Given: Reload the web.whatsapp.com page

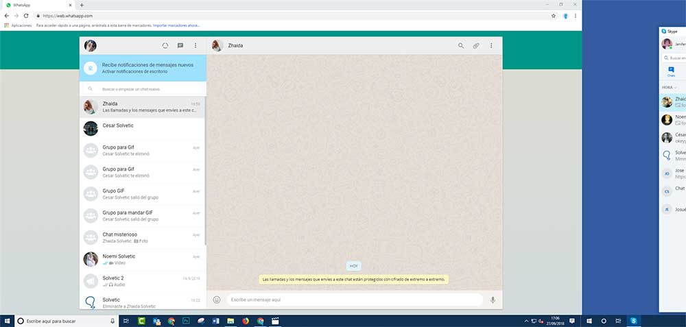Looking at the screenshot, I should (x=26, y=16).
